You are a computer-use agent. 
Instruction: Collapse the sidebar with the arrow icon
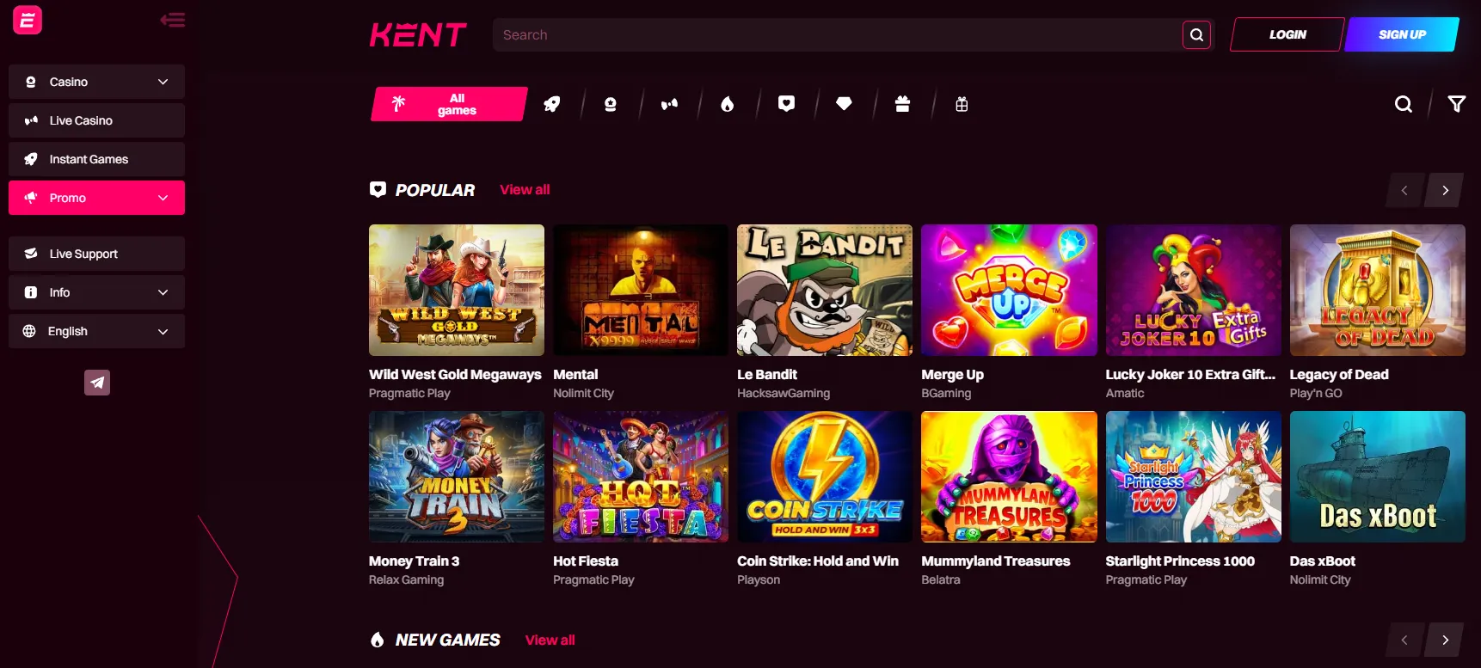point(173,20)
